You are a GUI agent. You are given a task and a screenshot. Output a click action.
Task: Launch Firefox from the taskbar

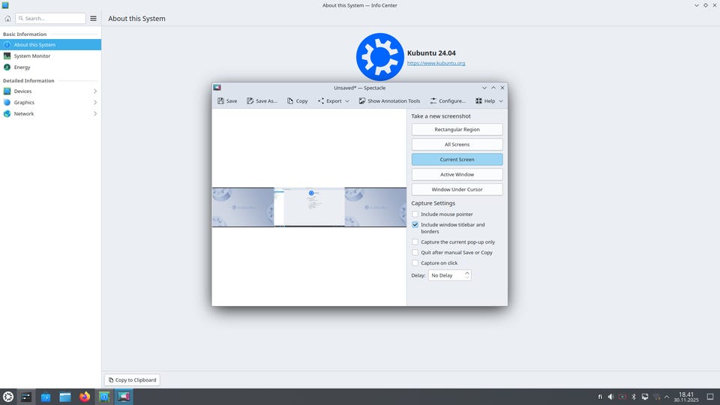point(85,397)
